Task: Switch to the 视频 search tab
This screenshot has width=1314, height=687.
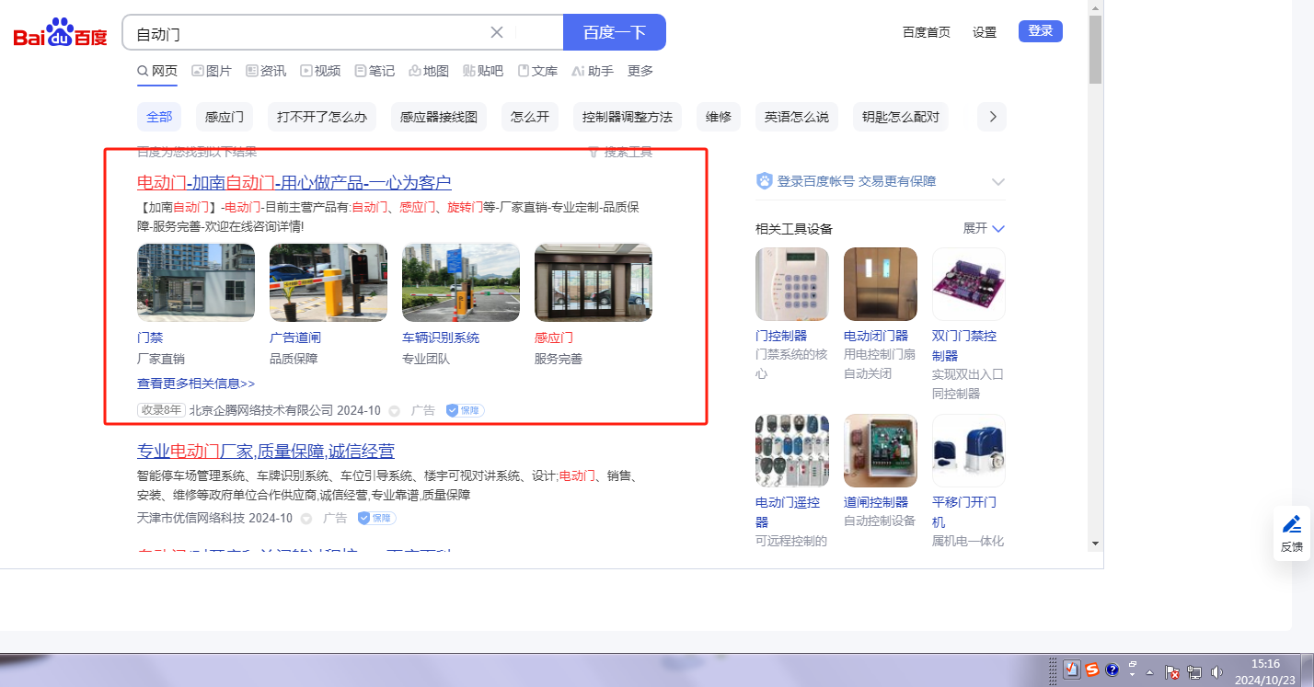Action: coord(320,71)
